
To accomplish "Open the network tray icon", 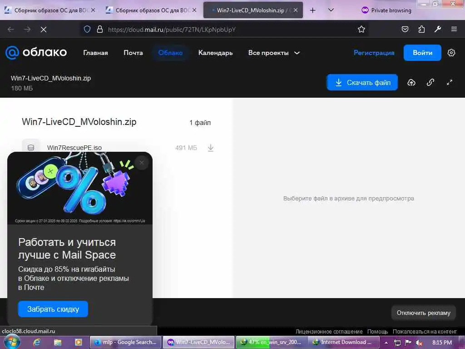I will point(397,343).
